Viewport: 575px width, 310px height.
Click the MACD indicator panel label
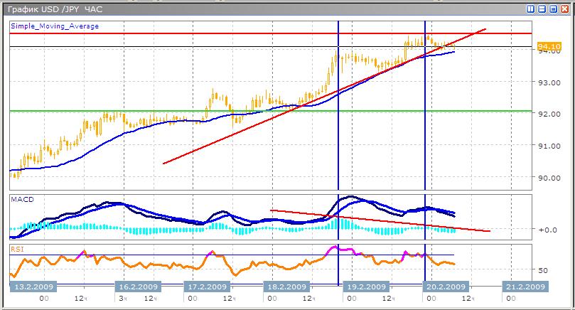[21, 200]
